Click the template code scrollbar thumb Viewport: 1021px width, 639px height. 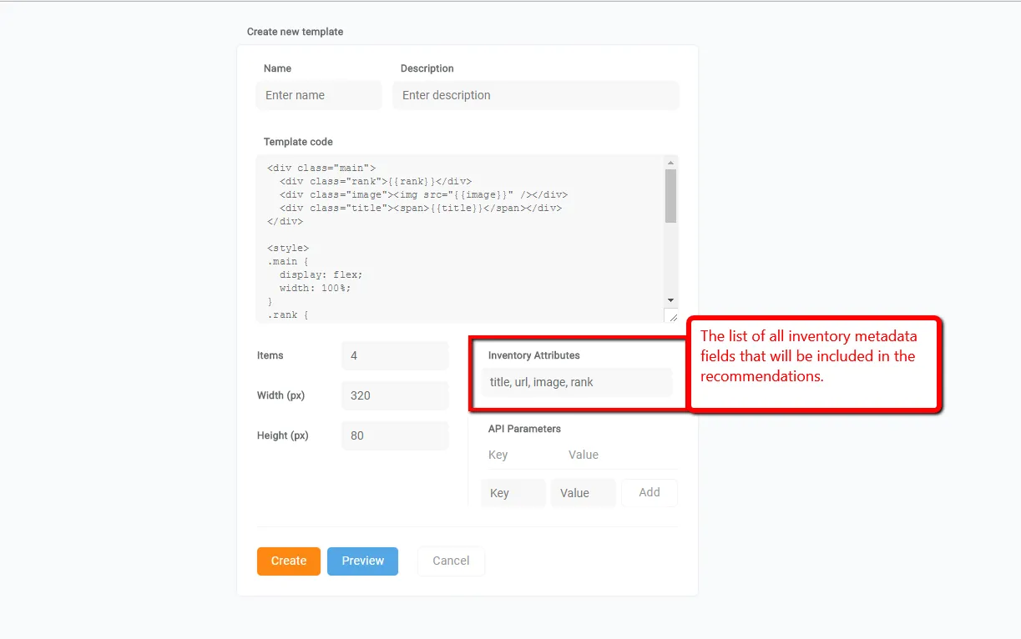[x=670, y=196]
